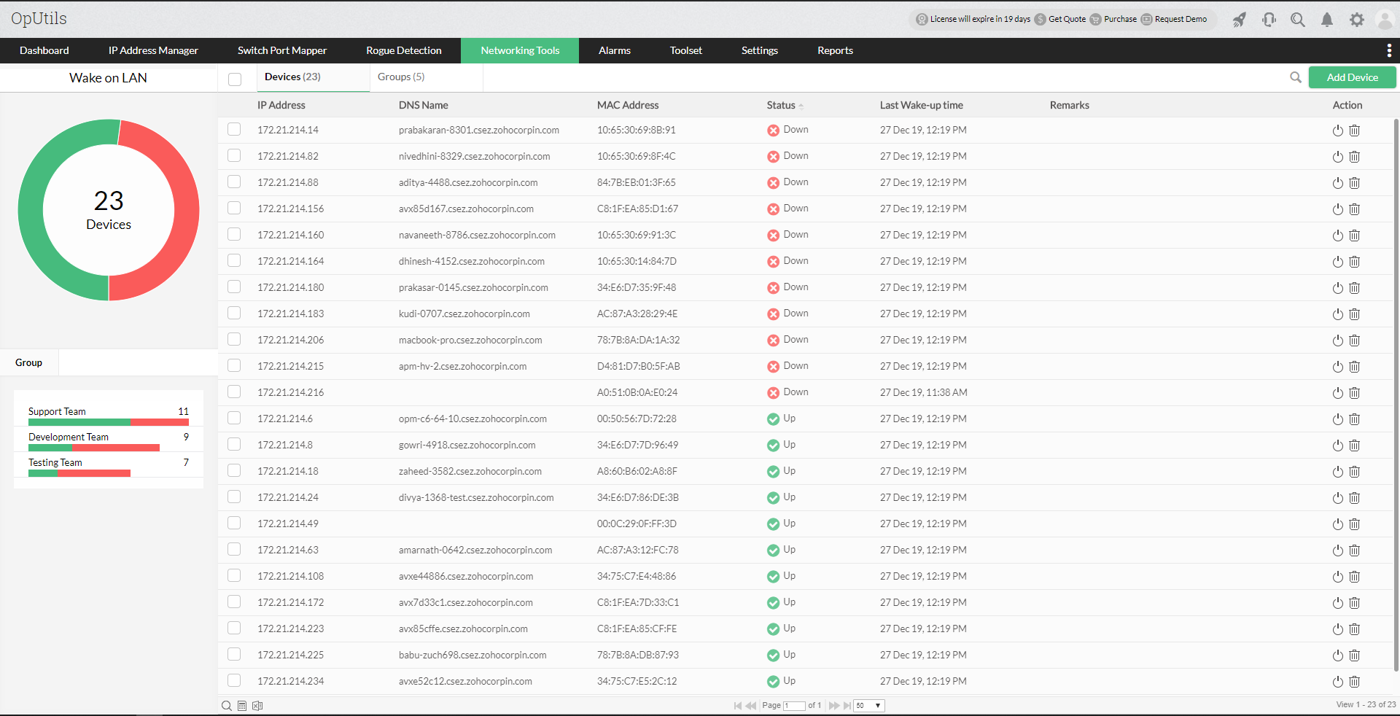The height and width of the screenshot is (716, 1400).
Task: Open the IP Address Manager menu
Action: pyautogui.click(x=153, y=50)
